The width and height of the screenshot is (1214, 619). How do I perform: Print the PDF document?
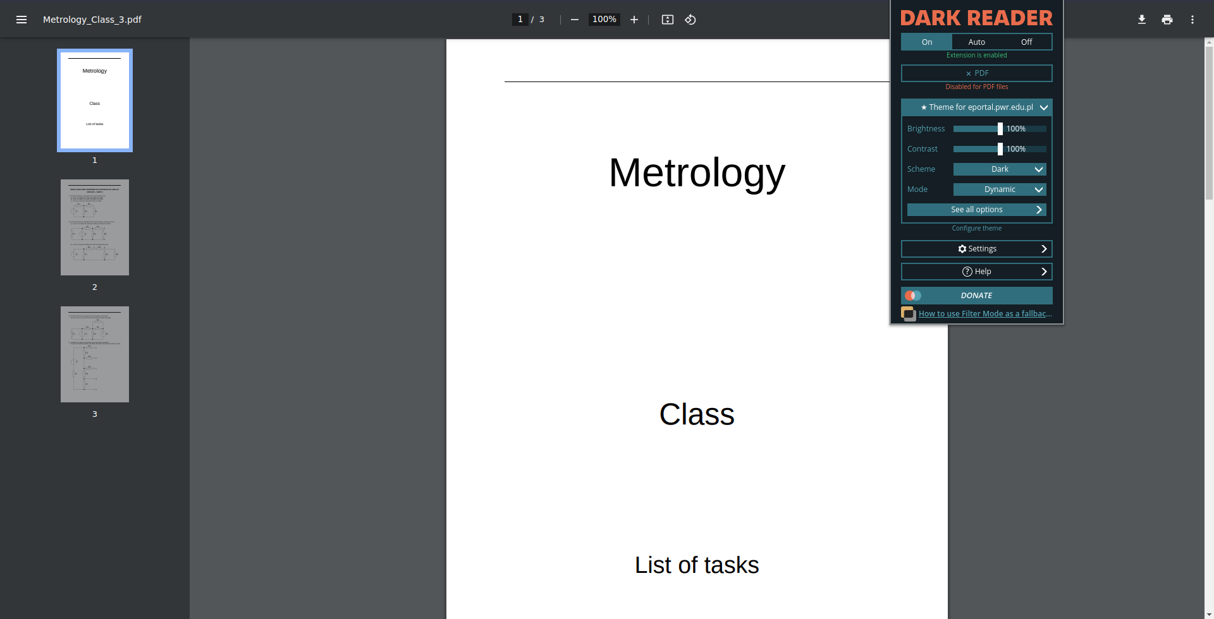[1167, 20]
